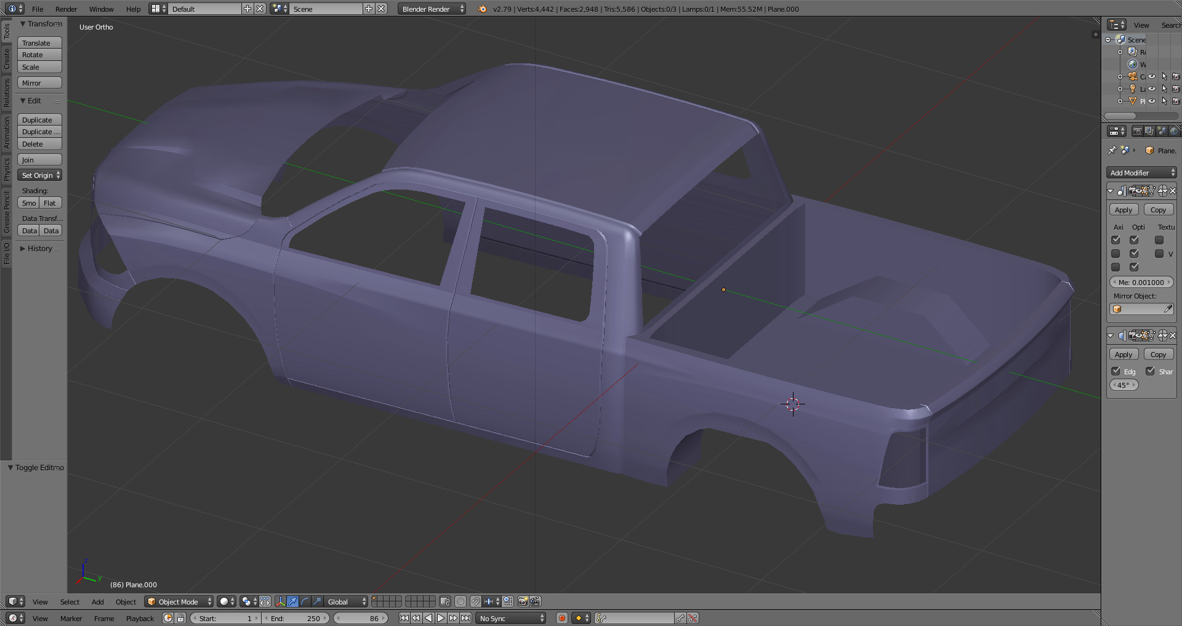
Task: Enable the translate manipulator arrow
Action: coord(292,601)
